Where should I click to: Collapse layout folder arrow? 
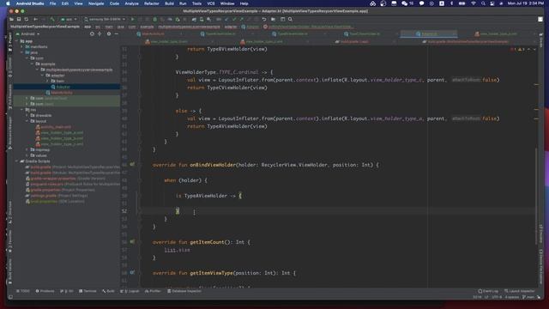pyautogui.click(x=27, y=121)
